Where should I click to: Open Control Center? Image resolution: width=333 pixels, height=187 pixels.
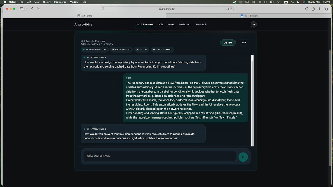click(x=298, y=2)
